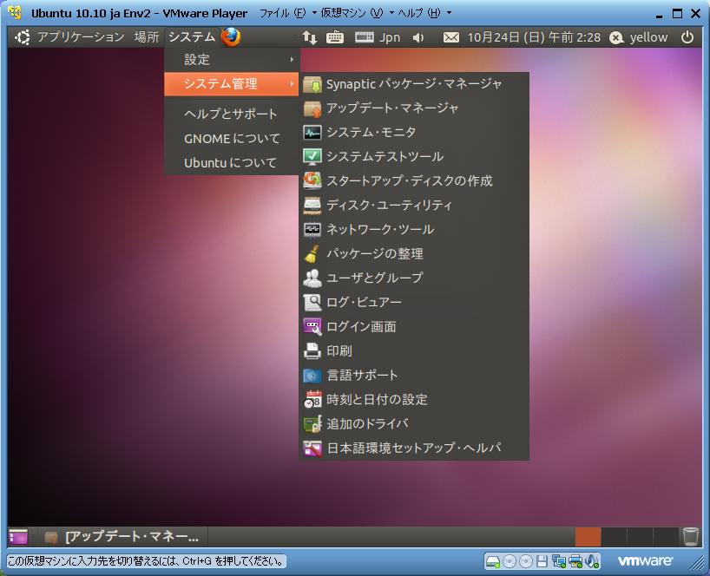
Task: Open the mail envelope indicator
Action: pos(451,37)
